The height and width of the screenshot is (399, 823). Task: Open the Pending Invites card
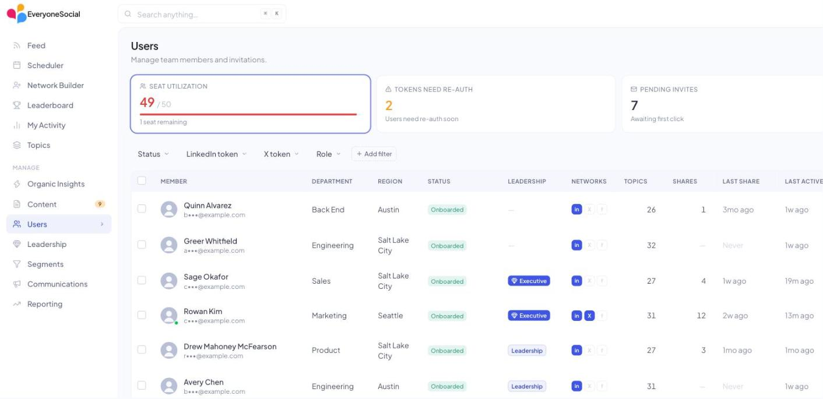coord(722,104)
